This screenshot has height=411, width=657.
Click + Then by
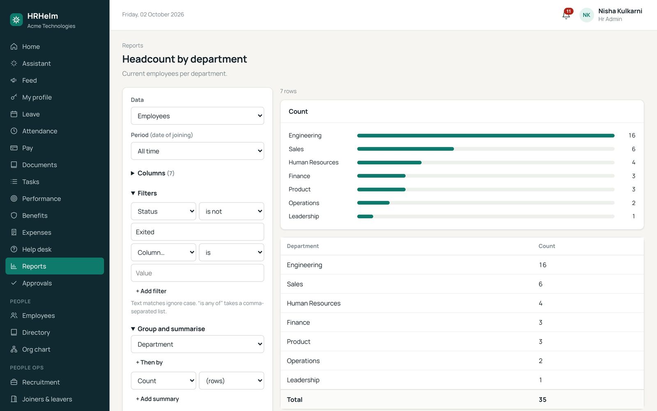coord(149,362)
